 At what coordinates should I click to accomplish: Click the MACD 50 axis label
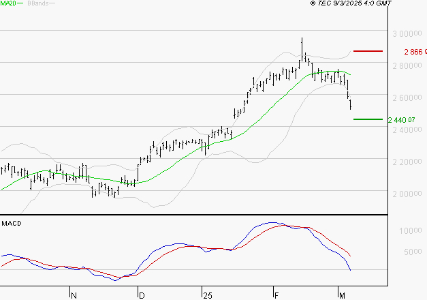click(x=413, y=252)
